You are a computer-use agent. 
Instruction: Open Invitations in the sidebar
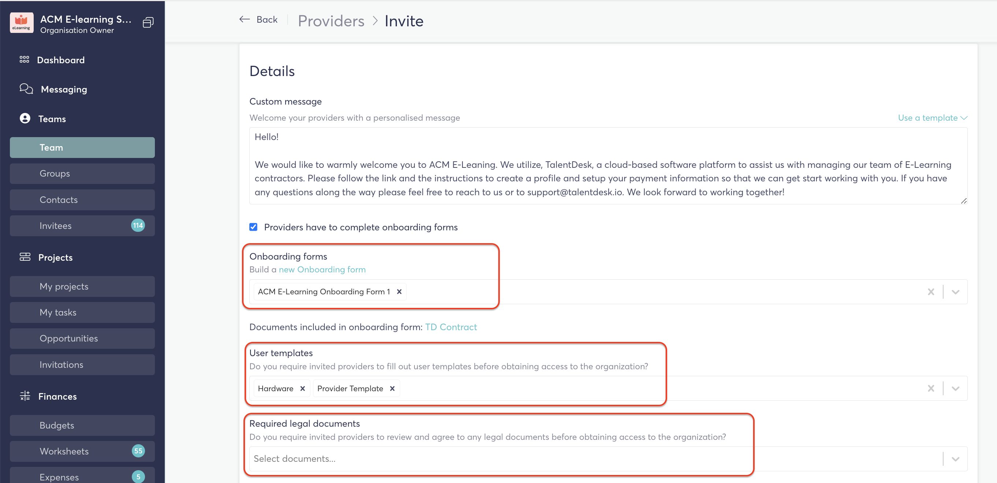[x=82, y=365]
